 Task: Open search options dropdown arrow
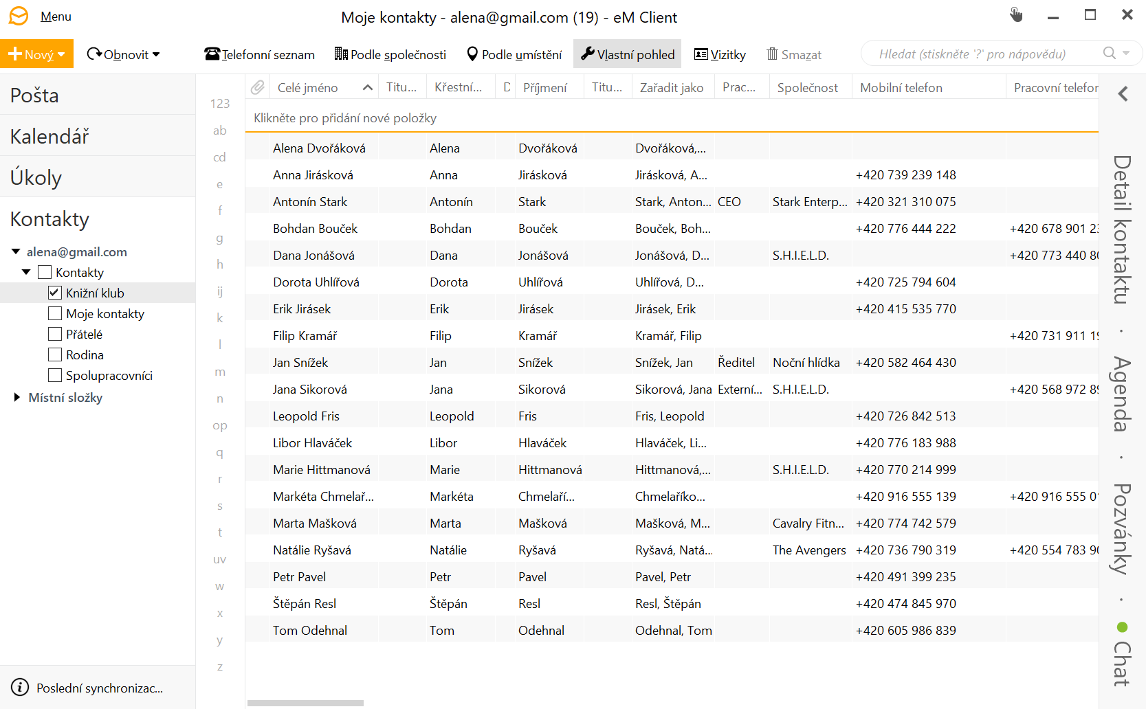[1126, 54]
